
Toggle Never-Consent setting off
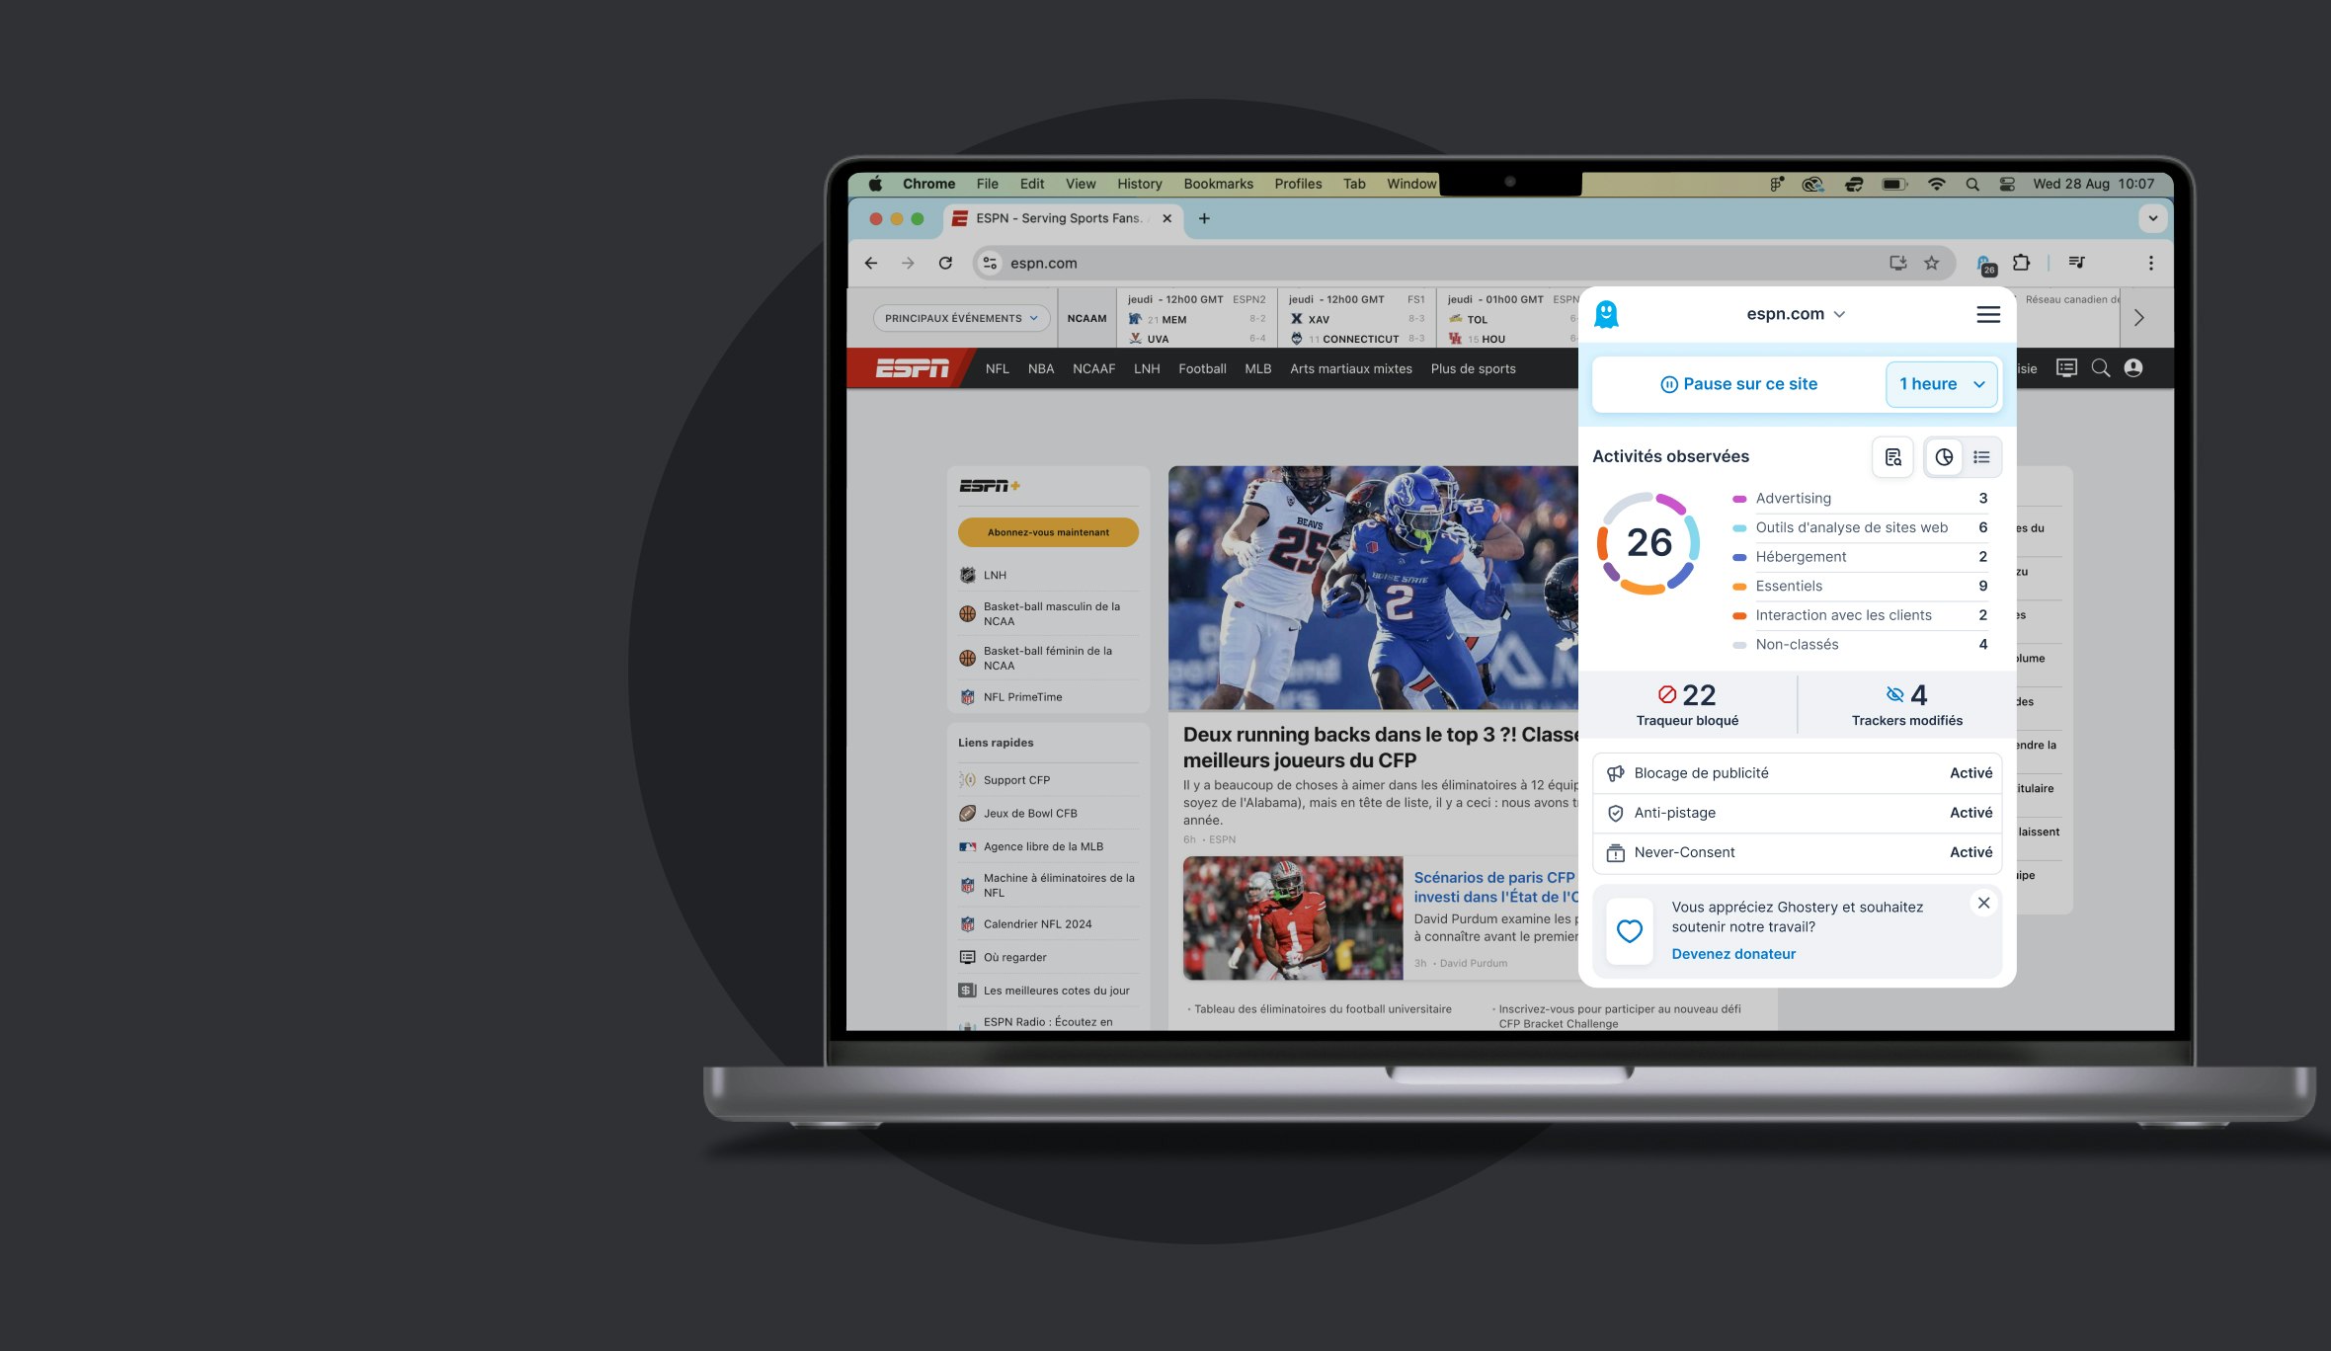coord(1969,851)
